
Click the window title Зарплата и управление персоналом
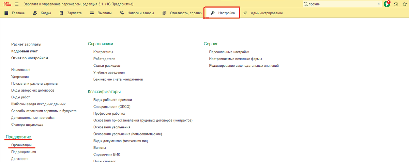pyautogui.click(x=79, y=4)
